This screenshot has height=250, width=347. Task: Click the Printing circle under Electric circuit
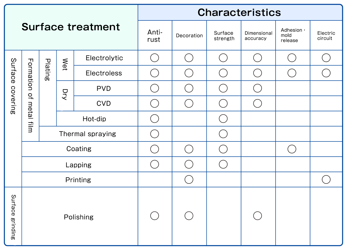[326, 179]
